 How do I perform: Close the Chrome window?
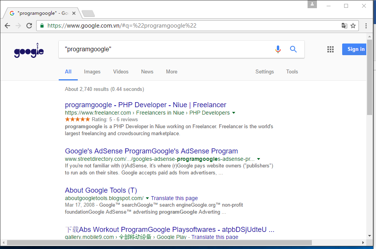tap(364, 6)
